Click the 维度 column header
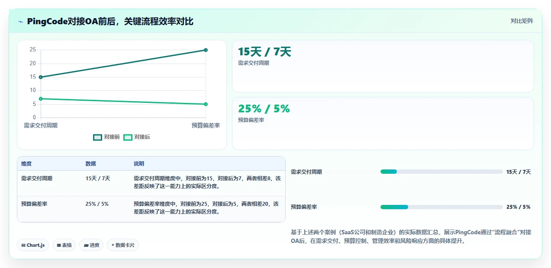The width and height of the screenshot is (551, 268). pyautogui.click(x=26, y=164)
